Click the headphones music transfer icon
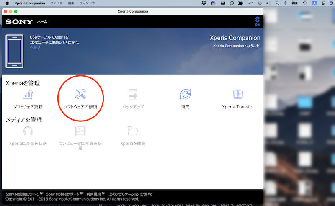335x206 pixels. tap(28, 131)
